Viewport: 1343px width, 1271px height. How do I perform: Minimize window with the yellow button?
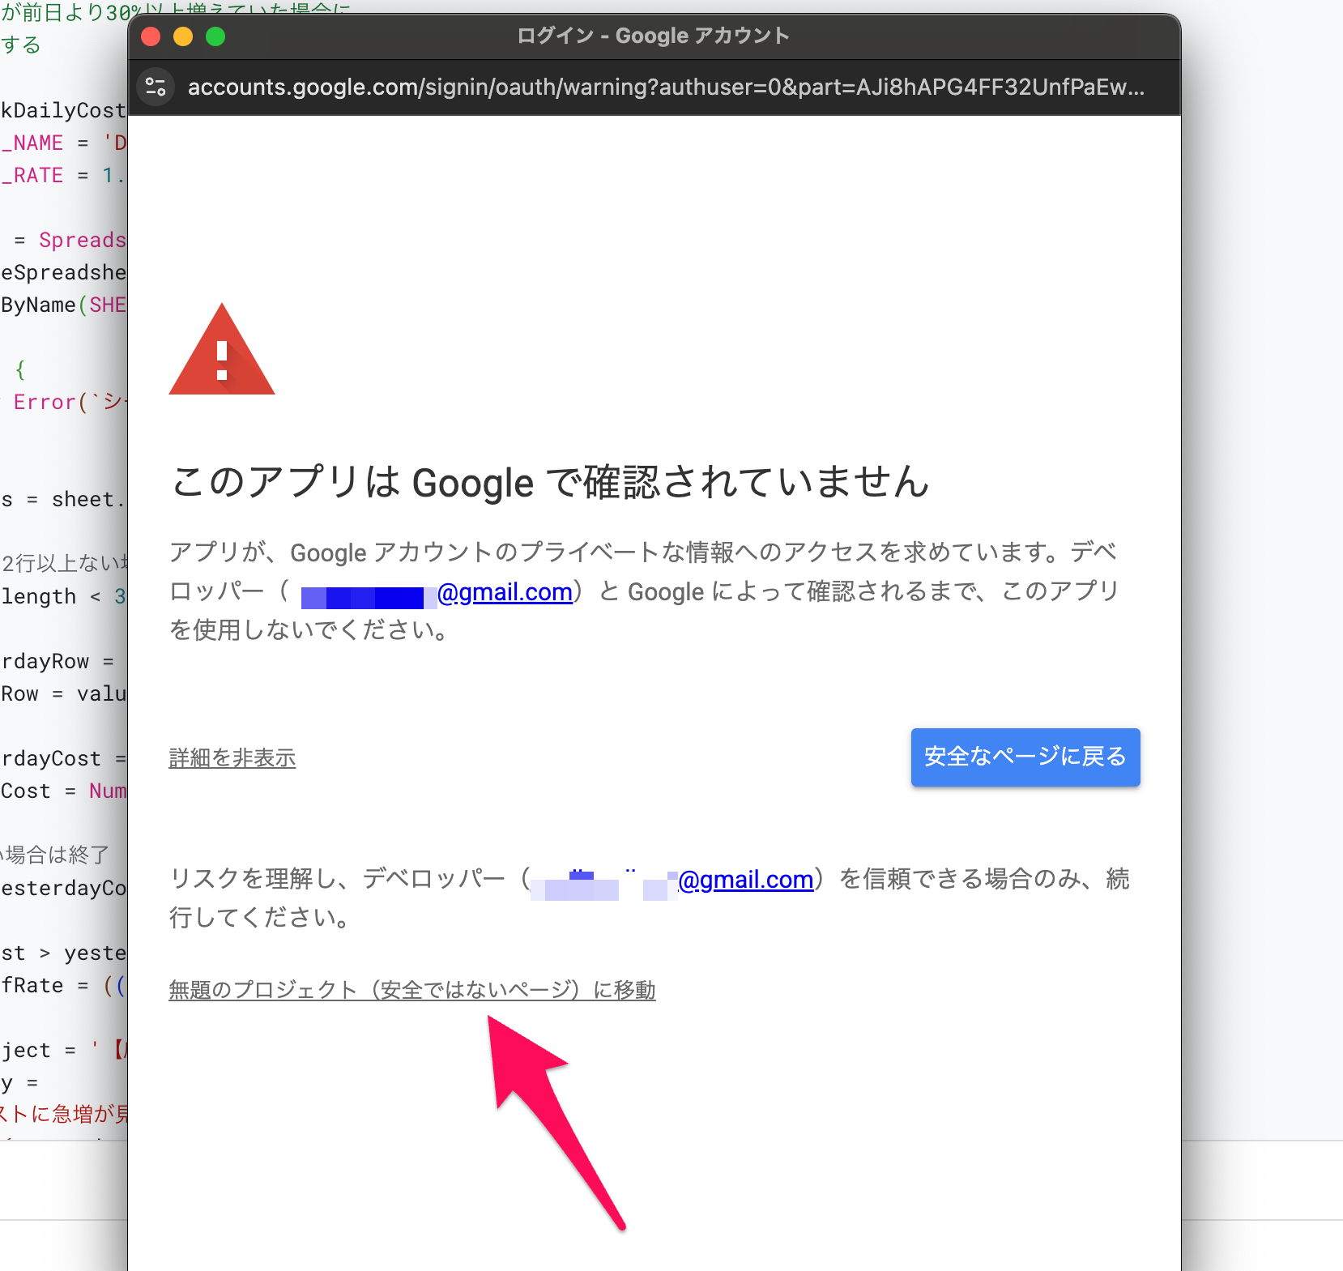pyautogui.click(x=183, y=36)
